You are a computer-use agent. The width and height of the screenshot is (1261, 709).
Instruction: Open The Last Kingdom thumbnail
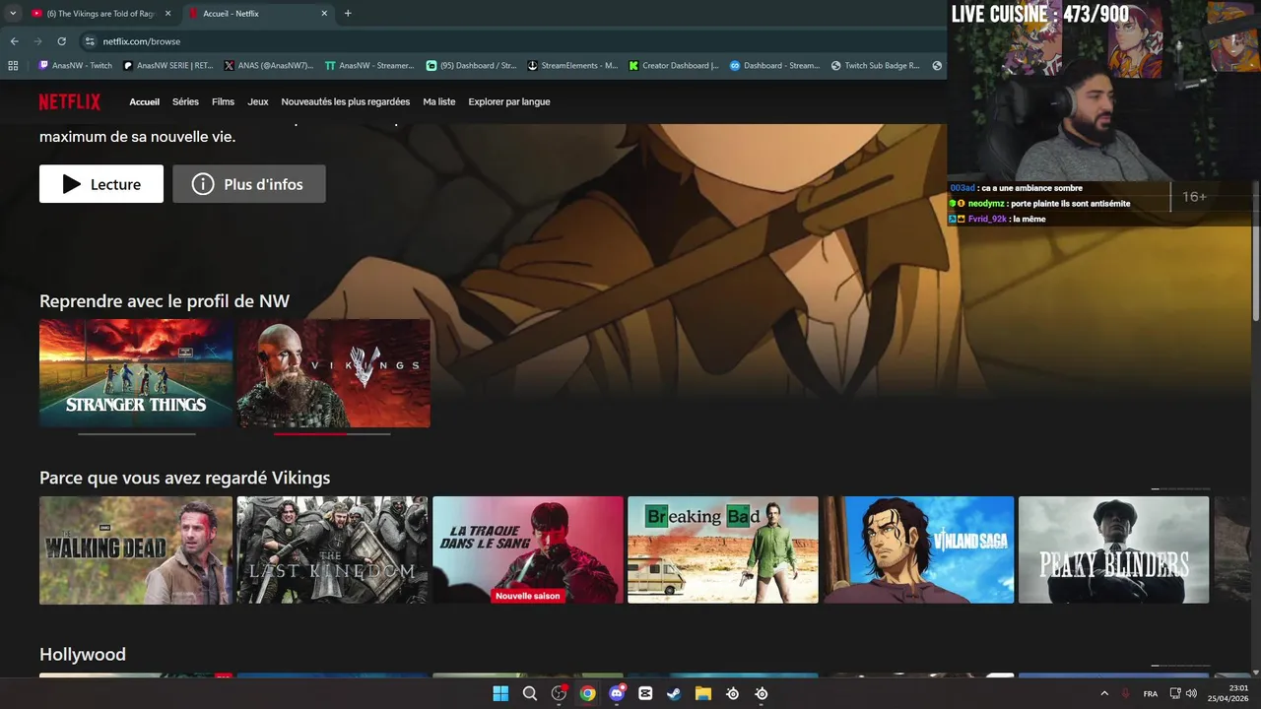332,549
